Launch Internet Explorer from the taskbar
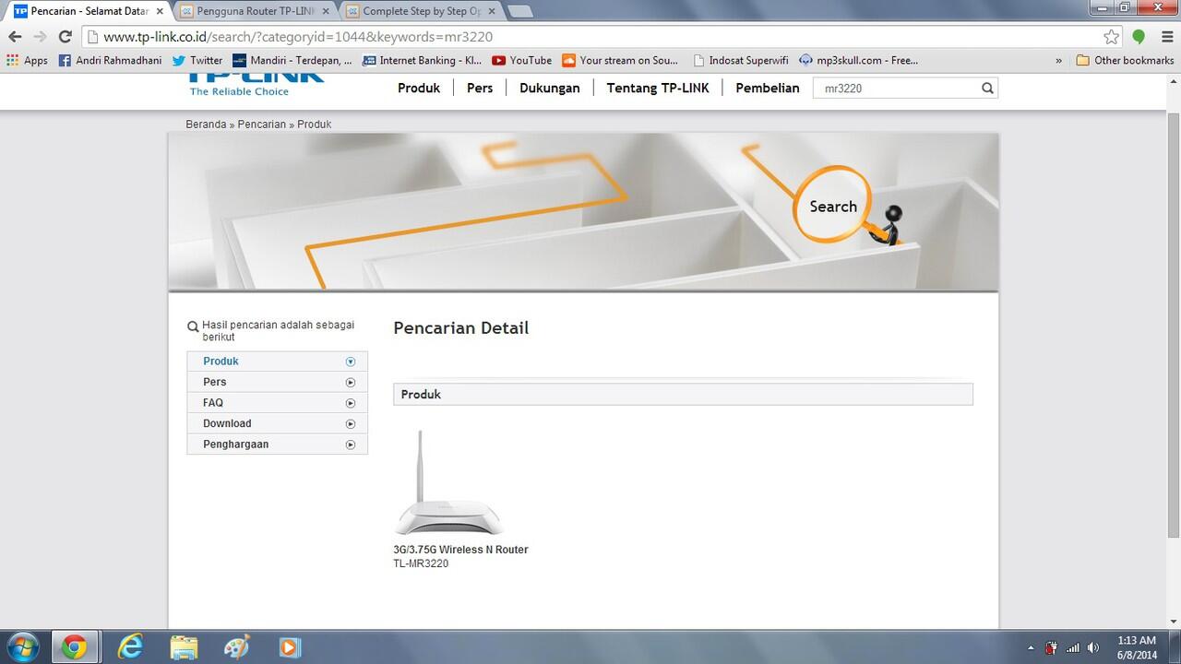Screen dimensions: 1181x664 [x=130, y=647]
